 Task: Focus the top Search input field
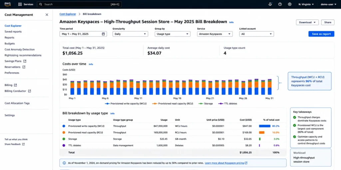tap(79, 4)
